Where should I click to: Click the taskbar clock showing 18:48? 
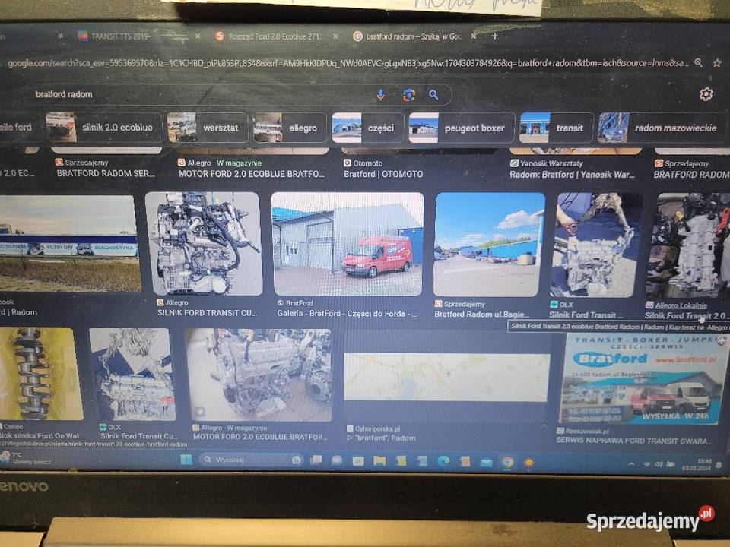(x=697, y=464)
